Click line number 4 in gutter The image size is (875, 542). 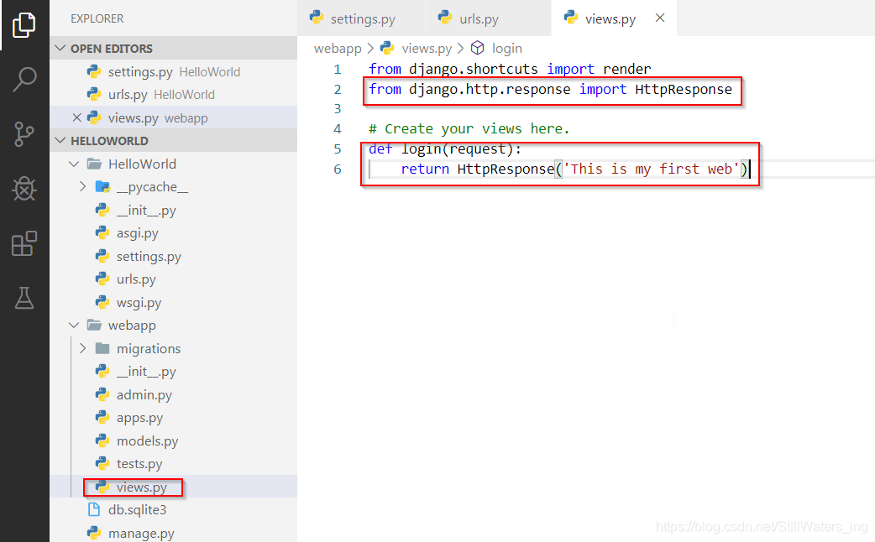pos(338,129)
